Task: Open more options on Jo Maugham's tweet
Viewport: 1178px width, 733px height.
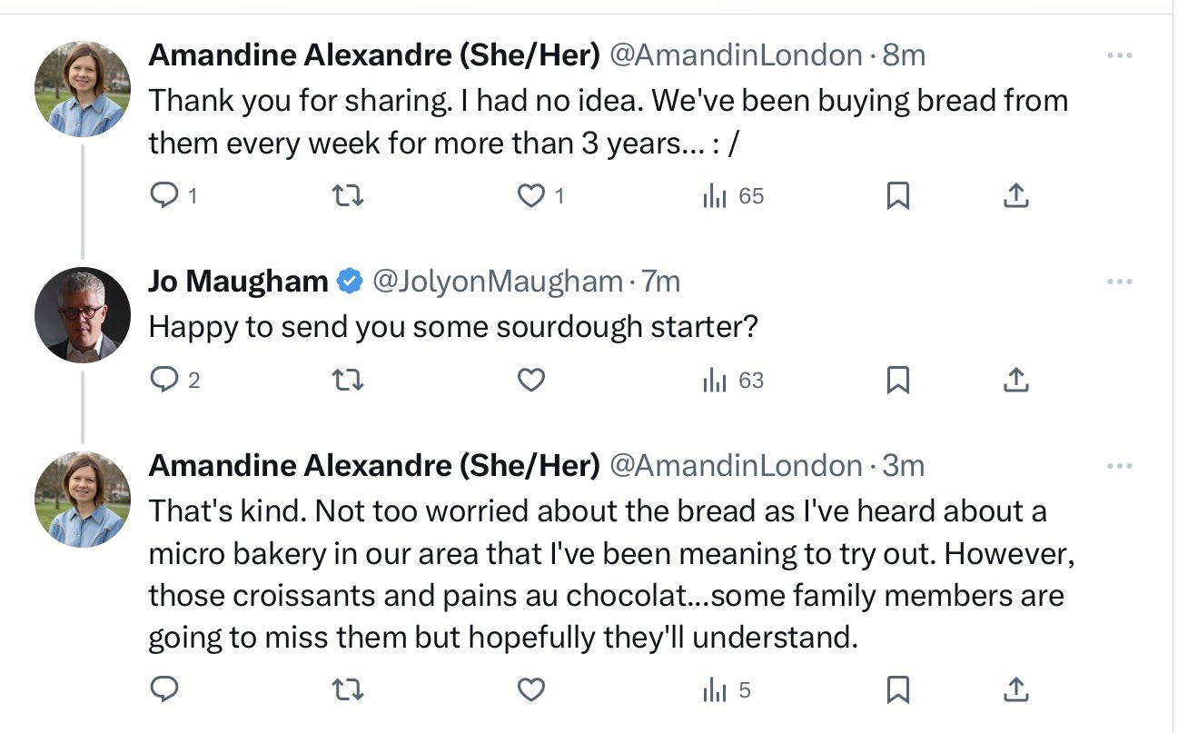Action: pyautogui.click(x=1120, y=282)
